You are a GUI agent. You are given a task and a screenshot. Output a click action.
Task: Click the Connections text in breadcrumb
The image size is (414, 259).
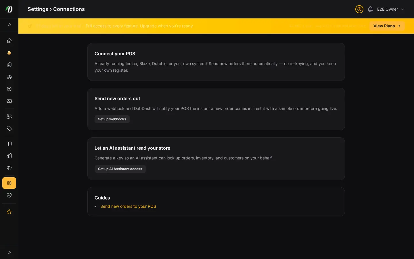point(69,9)
